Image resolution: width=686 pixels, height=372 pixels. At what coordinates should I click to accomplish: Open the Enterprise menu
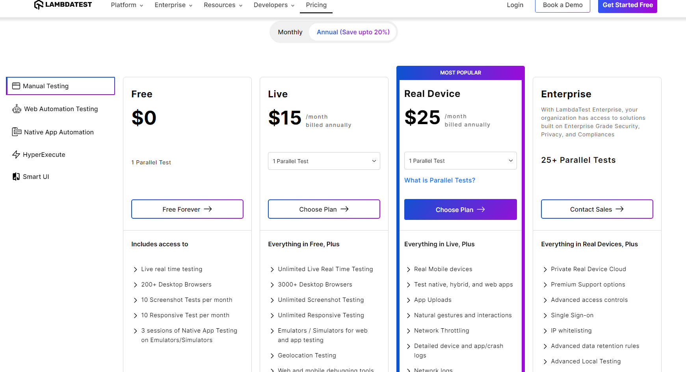pyautogui.click(x=173, y=5)
